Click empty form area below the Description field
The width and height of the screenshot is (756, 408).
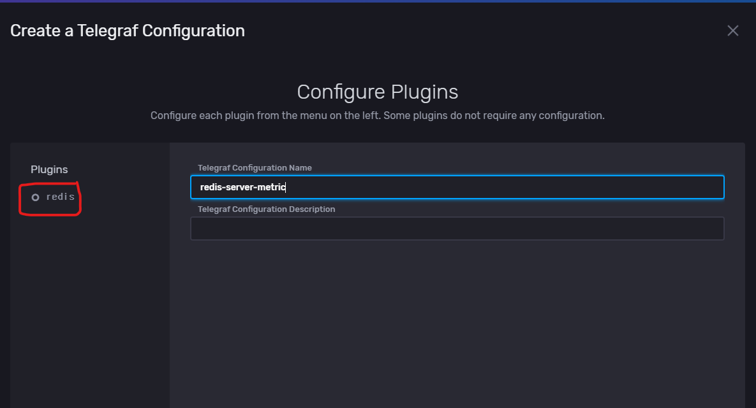pos(457,318)
